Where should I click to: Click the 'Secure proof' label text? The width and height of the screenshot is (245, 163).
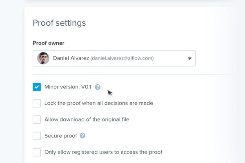(61, 136)
